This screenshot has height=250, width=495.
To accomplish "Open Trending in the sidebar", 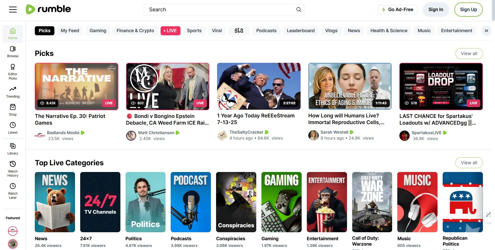I will (x=13, y=92).
